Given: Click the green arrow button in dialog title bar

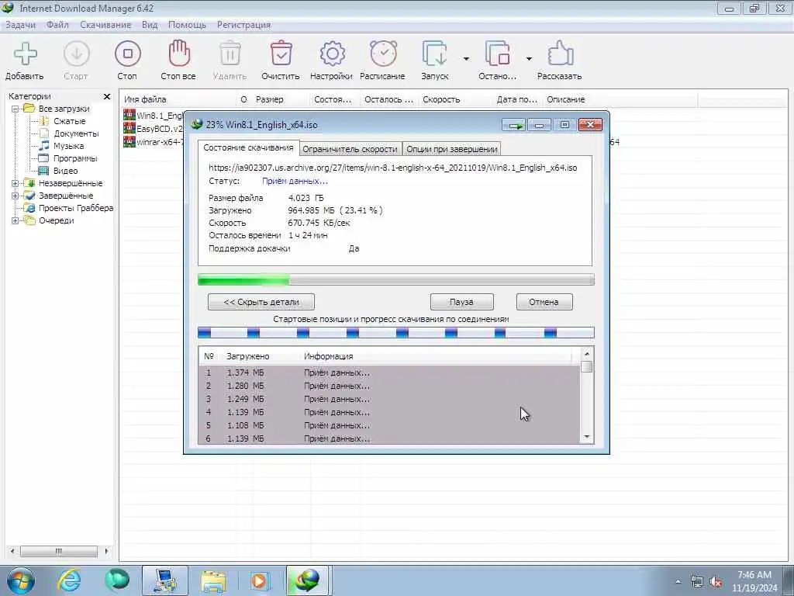Looking at the screenshot, I should point(515,125).
